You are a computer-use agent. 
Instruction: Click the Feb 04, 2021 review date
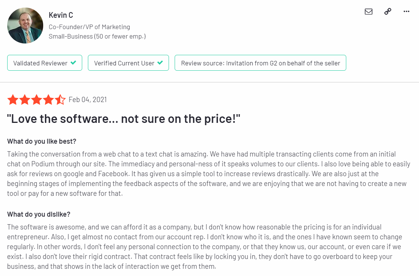click(88, 100)
